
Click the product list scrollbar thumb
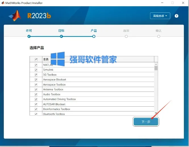(156, 68)
